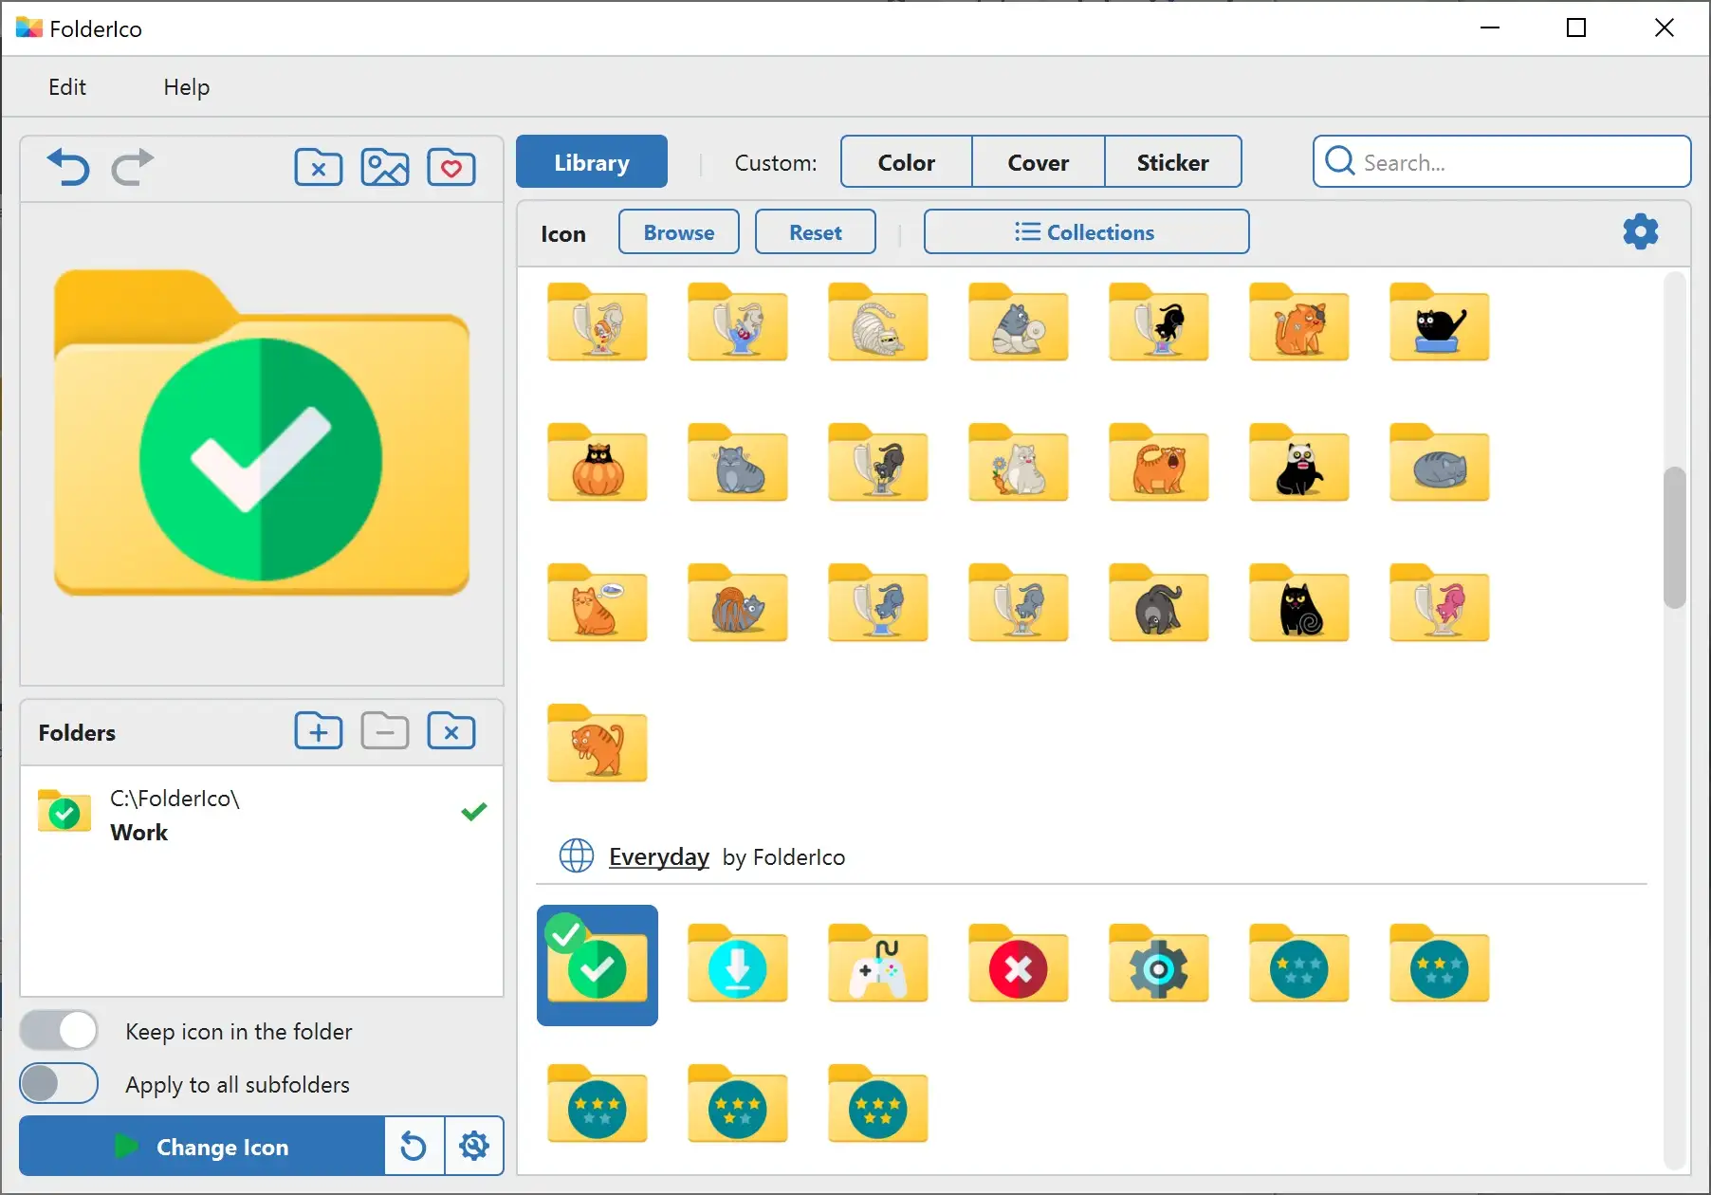Image resolution: width=1711 pixels, height=1195 pixels.
Task: Open the Help menu
Action: pos(187,87)
